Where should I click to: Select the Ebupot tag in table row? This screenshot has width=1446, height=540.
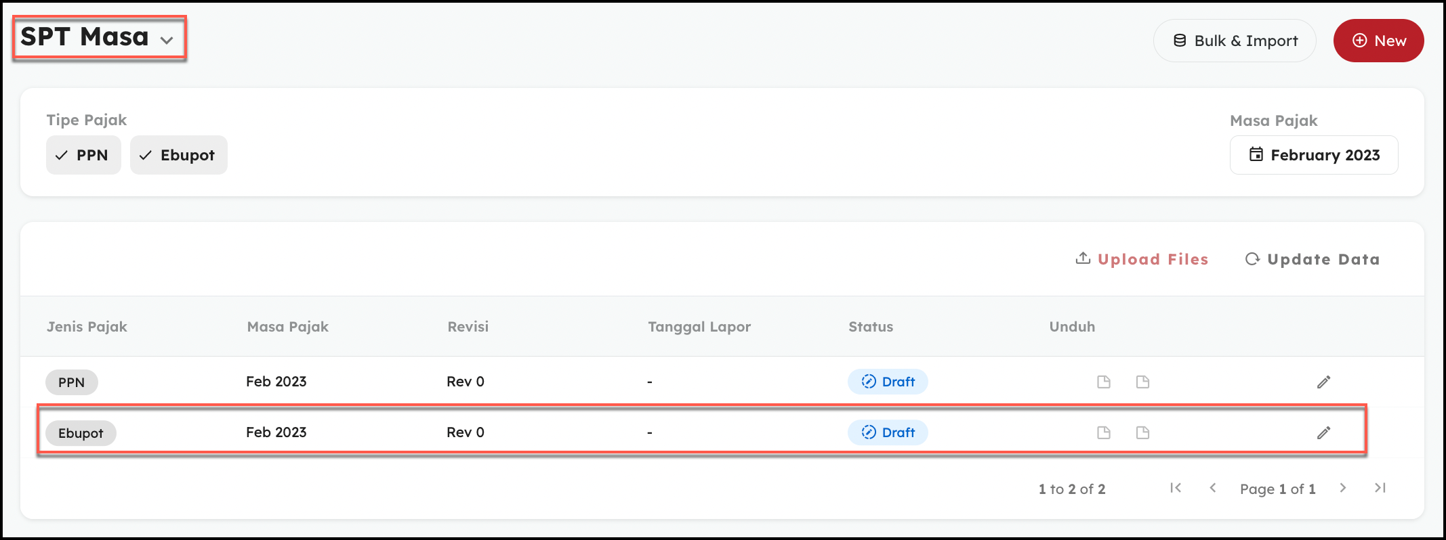point(81,433)
